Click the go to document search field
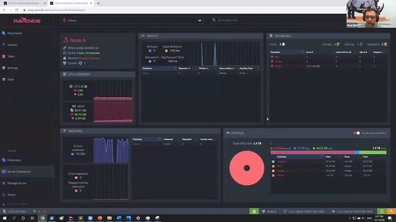 click(278, 20)
